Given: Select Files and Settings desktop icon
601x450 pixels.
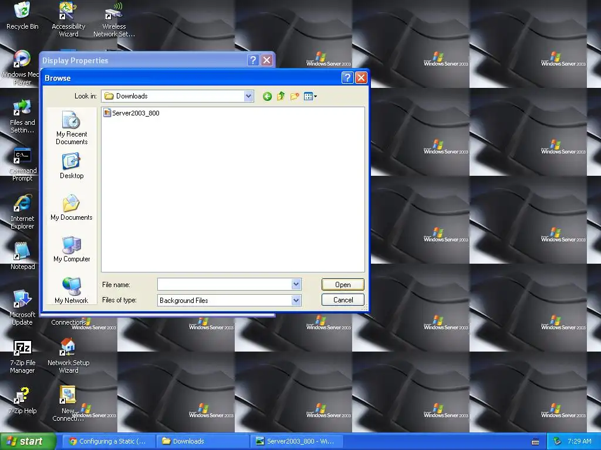Looking at the screenshot, I should [x=22, y=116].
